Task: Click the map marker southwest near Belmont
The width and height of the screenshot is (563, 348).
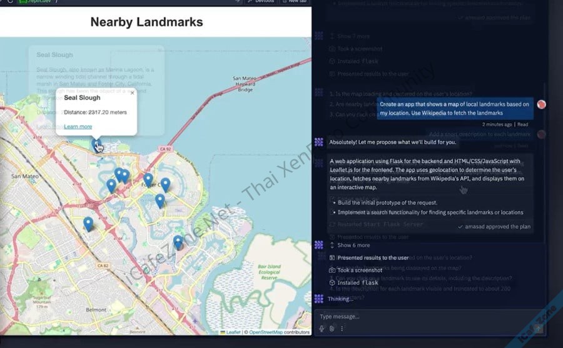Action: point(88,223)
